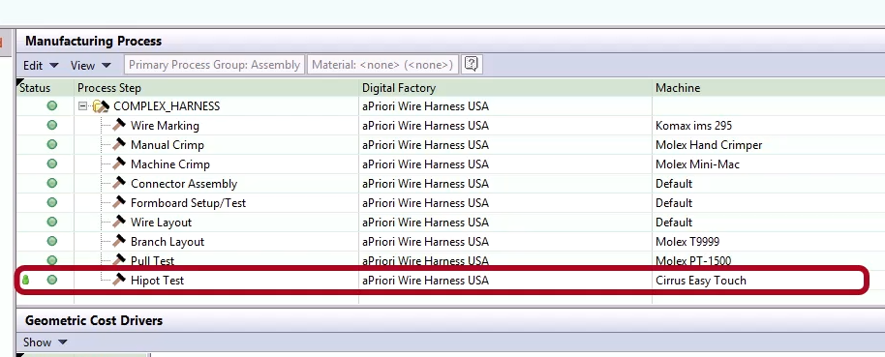Select the Formboard Setup/Test process step

[x=188, y=203]
